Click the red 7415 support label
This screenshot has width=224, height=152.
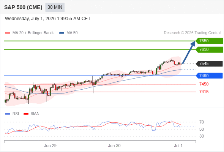coord(204,92)
